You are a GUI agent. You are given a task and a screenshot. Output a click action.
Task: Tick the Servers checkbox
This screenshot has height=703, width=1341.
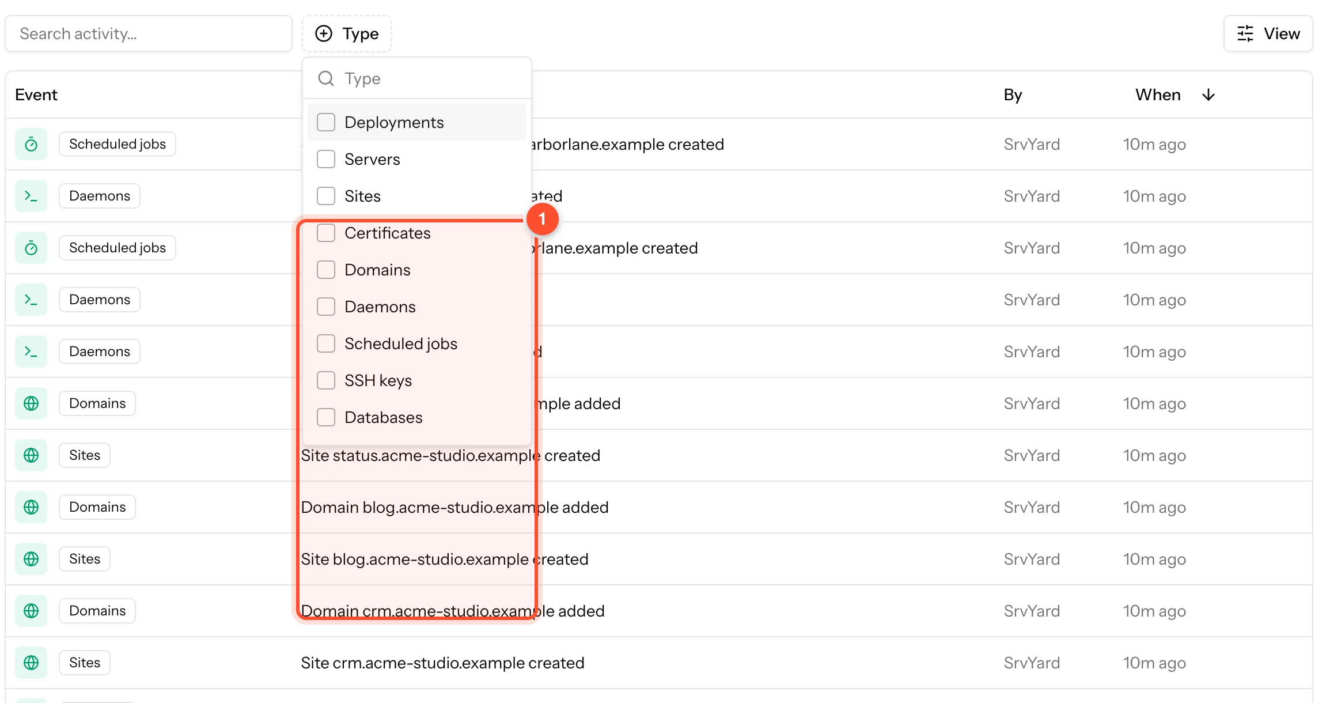pos(326,159)
